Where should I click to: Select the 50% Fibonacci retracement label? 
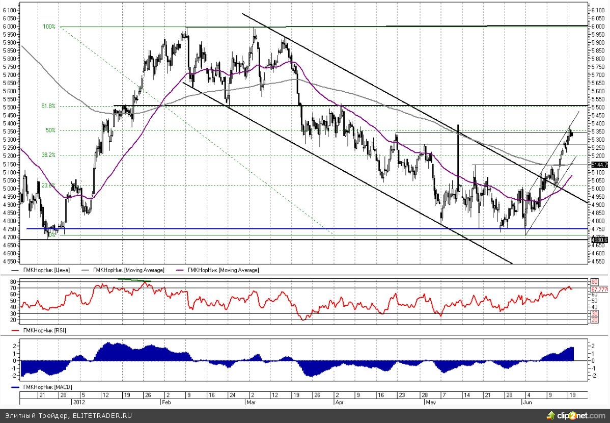[50, 130]
